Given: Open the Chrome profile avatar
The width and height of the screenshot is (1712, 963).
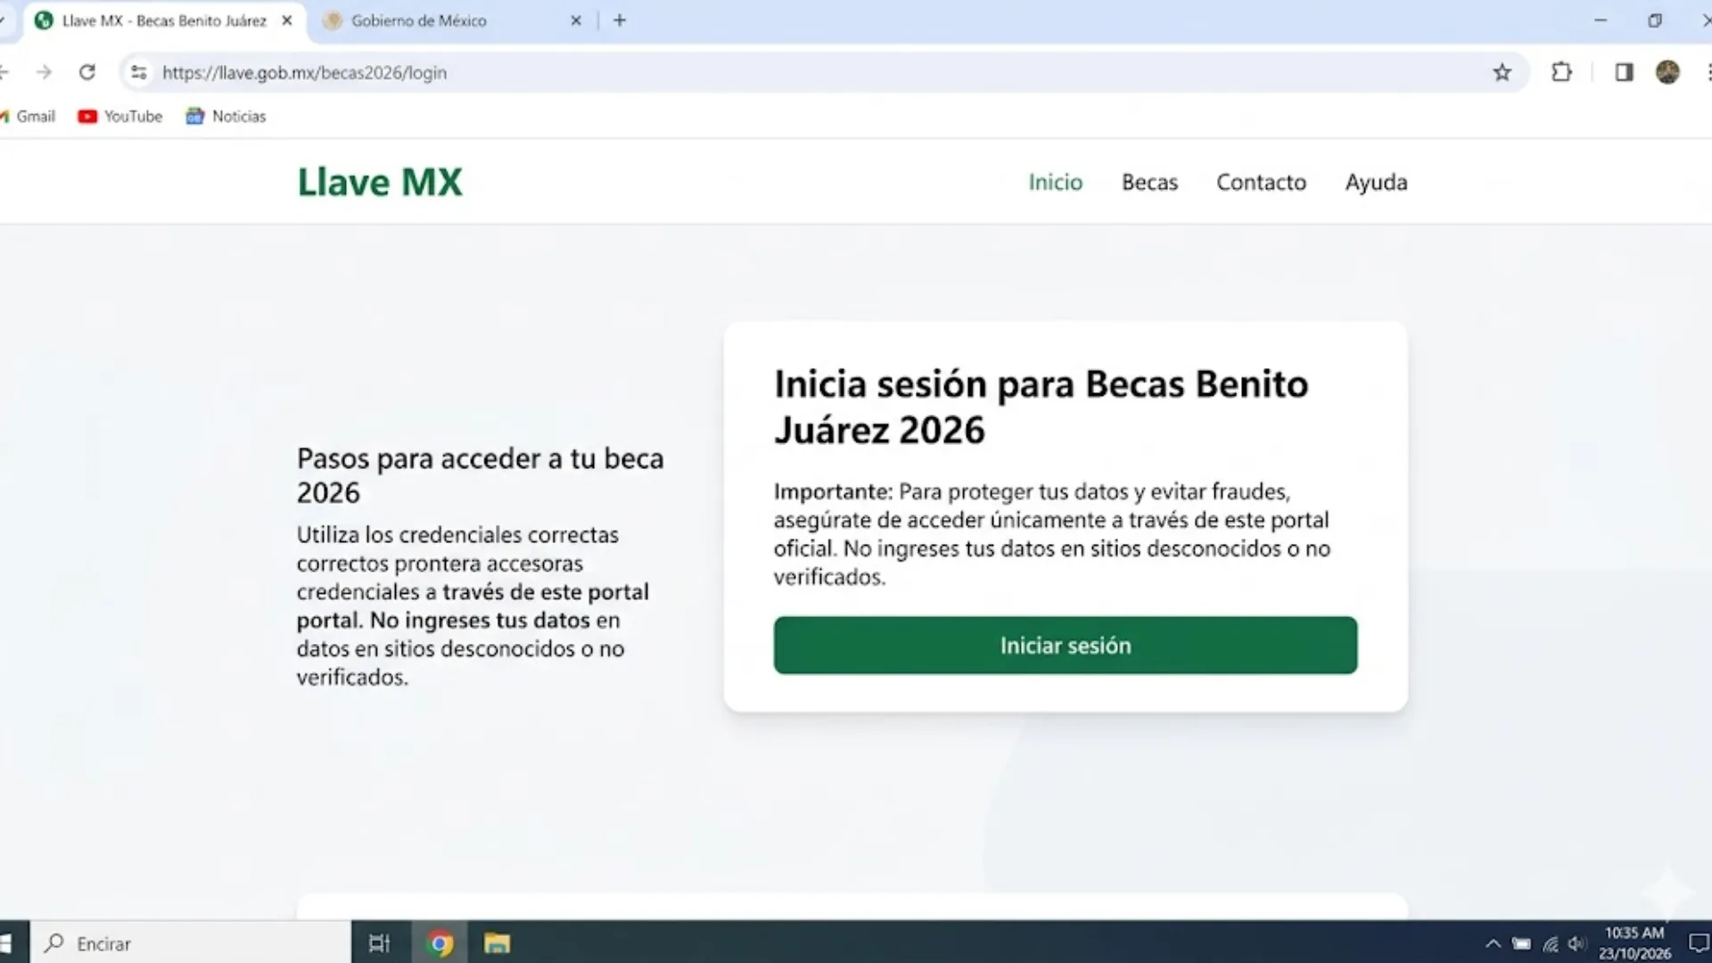Looking at the screenshot, I should pos(1667,72).
